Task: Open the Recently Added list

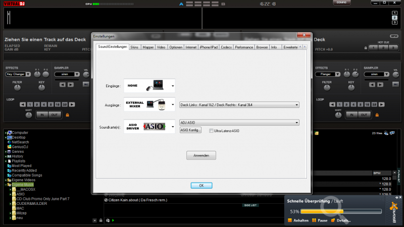Action: point(24,171)
